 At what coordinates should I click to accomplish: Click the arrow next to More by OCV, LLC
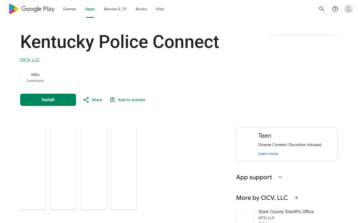(x=296, y=198)
